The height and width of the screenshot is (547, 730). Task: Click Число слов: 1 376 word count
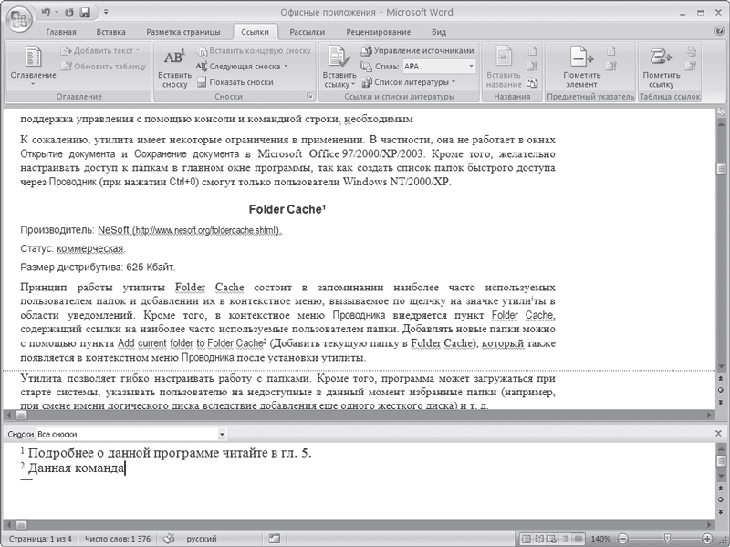pyautogui.click(x=118, y=539)
